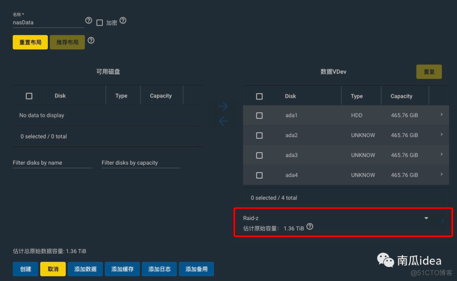Click the 重复 button
Viewport: 457px width, 281px height.
429,72
